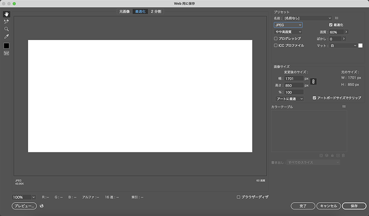Click the trash icon under color table
The width and height of the screenshot is (369, 216).
343,156
